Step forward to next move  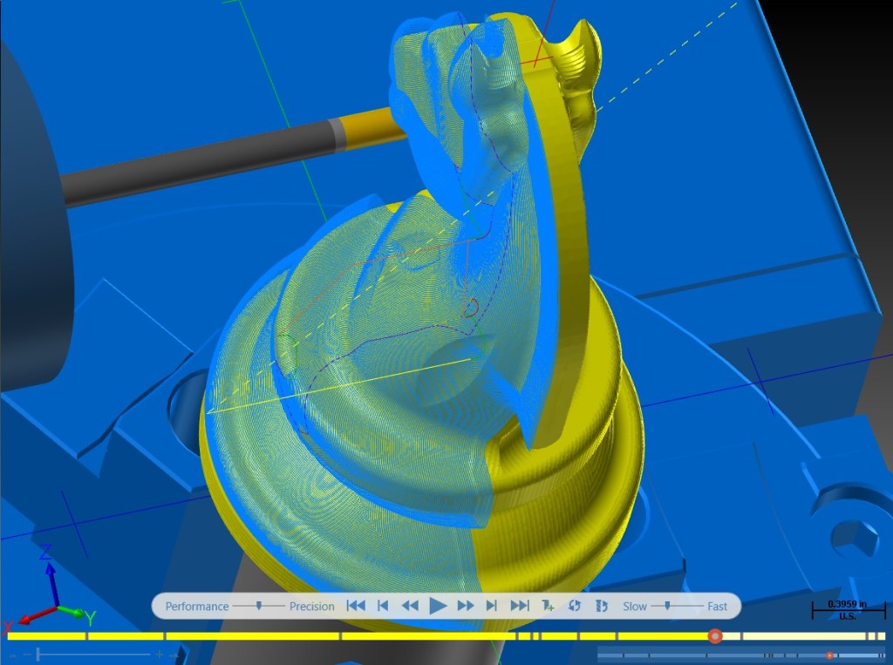(x=492, y=606)
